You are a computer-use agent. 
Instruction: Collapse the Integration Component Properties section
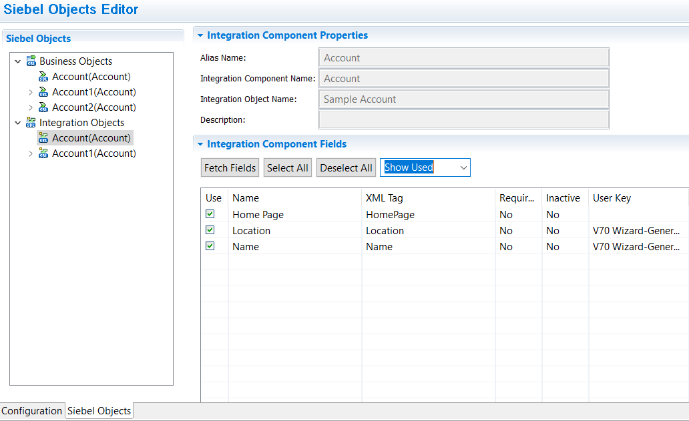pyautogui.click(x=200, y=35)
